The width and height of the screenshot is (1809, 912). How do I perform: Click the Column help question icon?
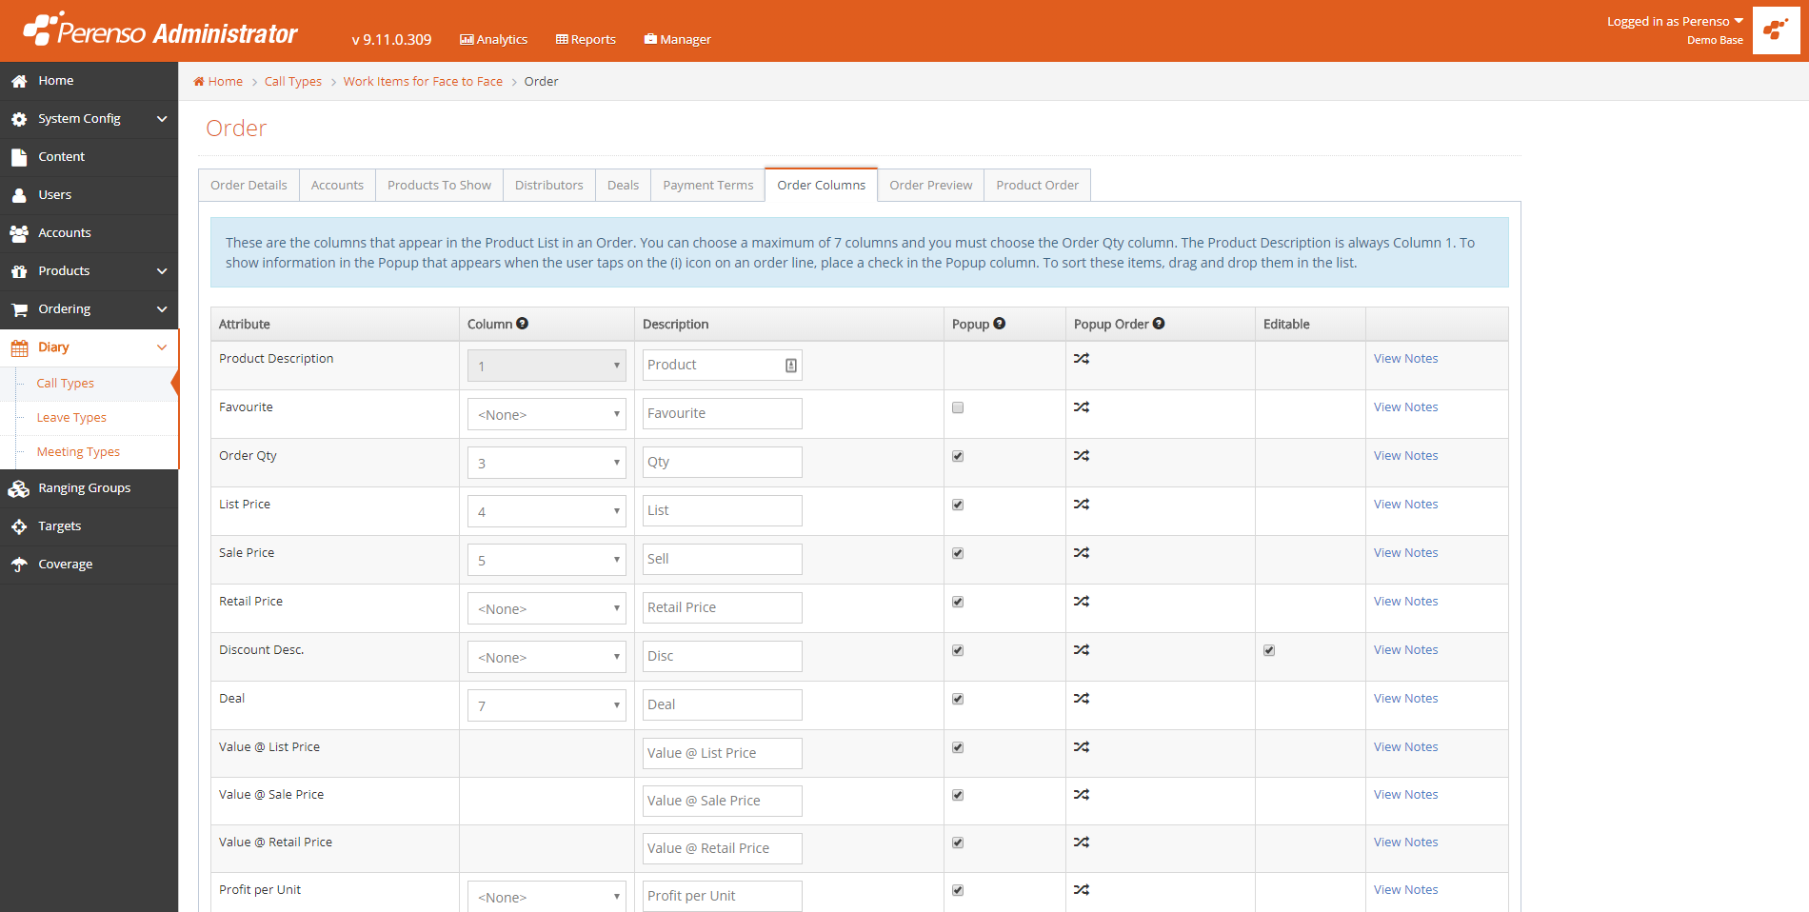(523, 324)
